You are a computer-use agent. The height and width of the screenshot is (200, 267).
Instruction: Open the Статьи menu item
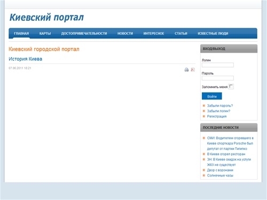[x=181, y=34]
